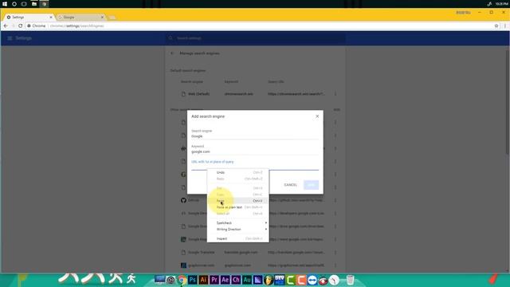
Task: Close the Settings tab
Action: click(51, 17)
